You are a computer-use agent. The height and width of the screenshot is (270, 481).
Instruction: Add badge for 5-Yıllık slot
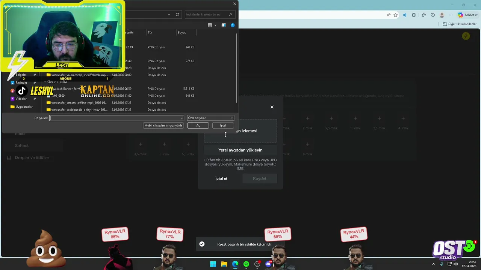(x=164, y=144)
